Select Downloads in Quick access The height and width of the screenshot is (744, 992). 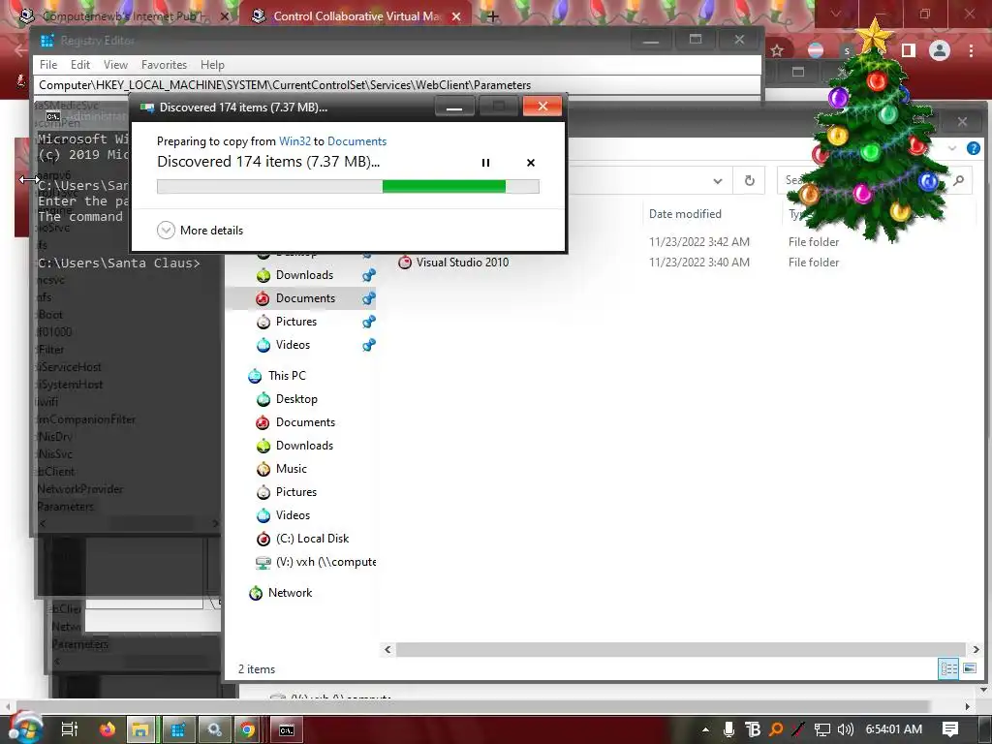[x=304, y=274]
